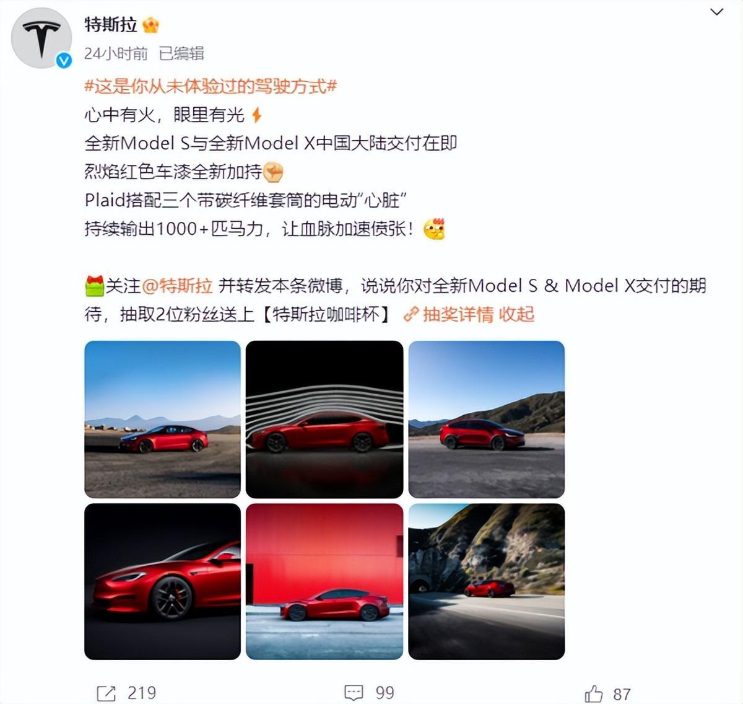
Task: Open the 抽奖详情 lottery details link
Action: [x=458, y=314]
